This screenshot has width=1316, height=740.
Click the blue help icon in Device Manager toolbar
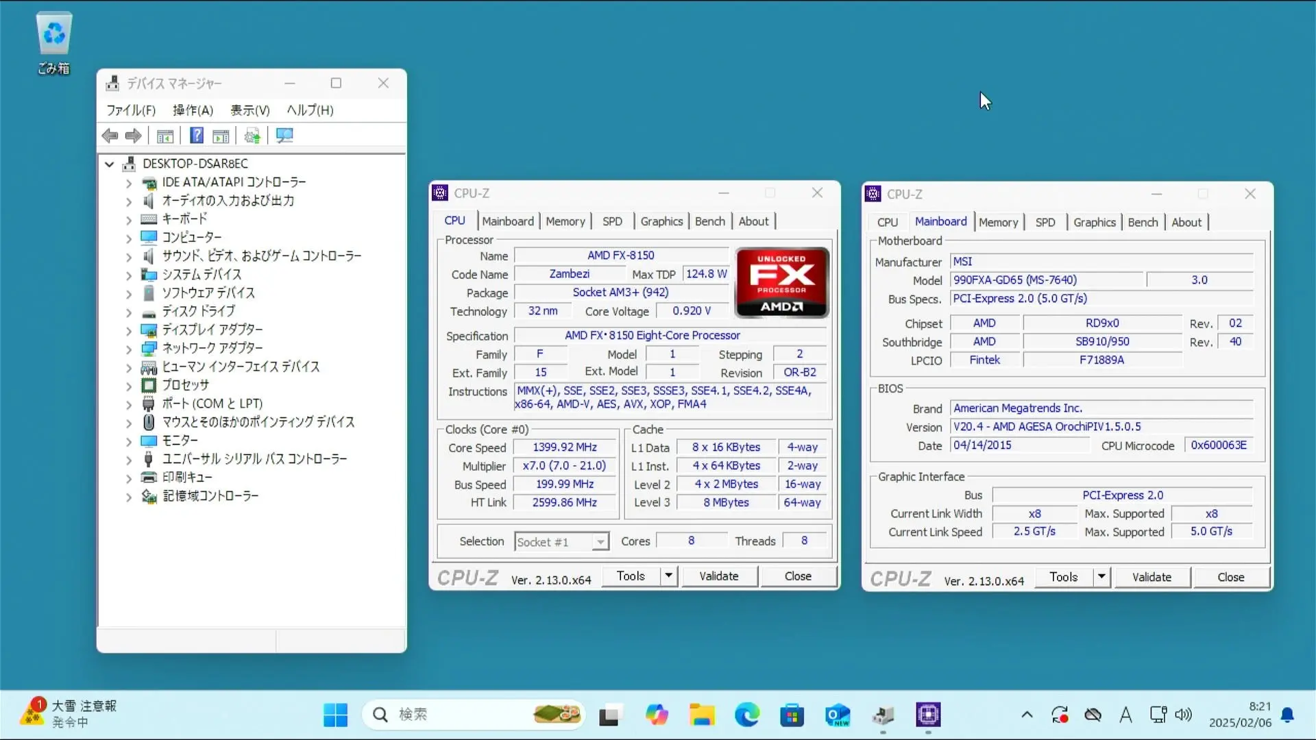click(x=197, y=136)
